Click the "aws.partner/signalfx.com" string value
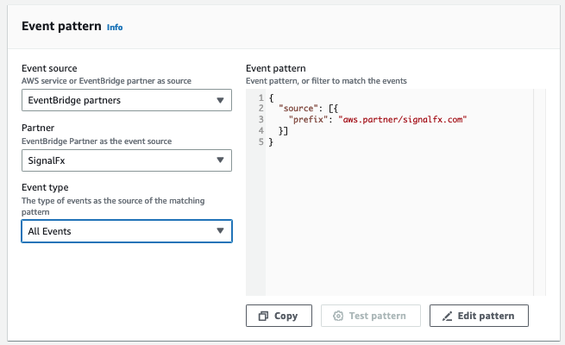The image size is (565, 345). pos(402,120)
